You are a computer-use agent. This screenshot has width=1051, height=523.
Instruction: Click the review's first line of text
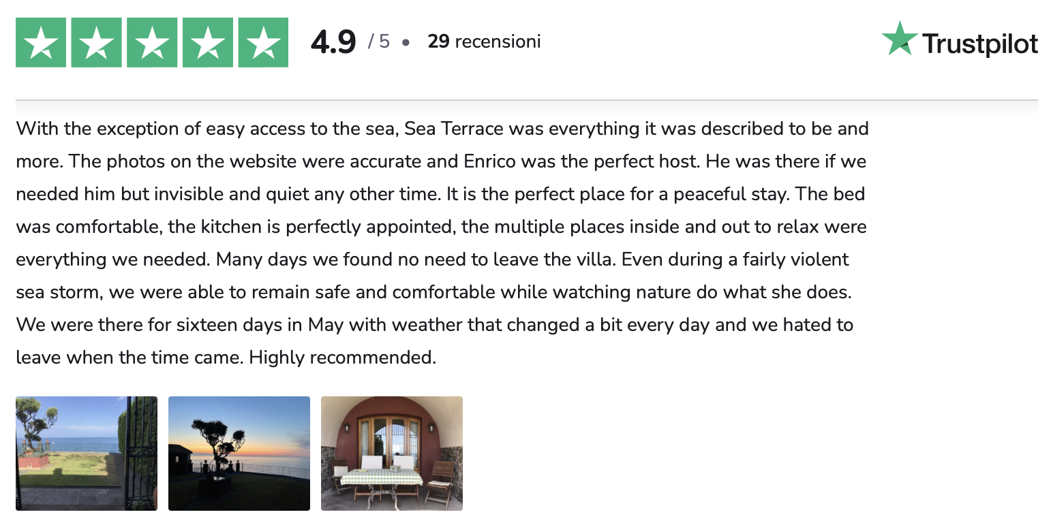[442, 129]
